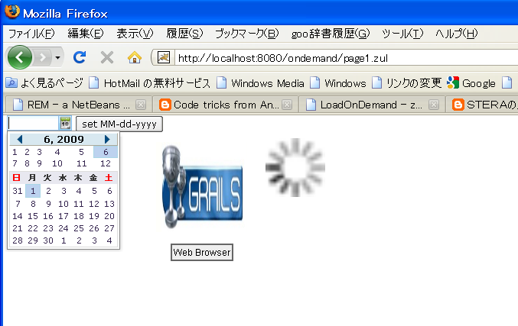Image resolution: width=518 pixels, height=326 pixels.
Task: Pick the highlighted day 1 in calendar
Action: click(33, 191)
